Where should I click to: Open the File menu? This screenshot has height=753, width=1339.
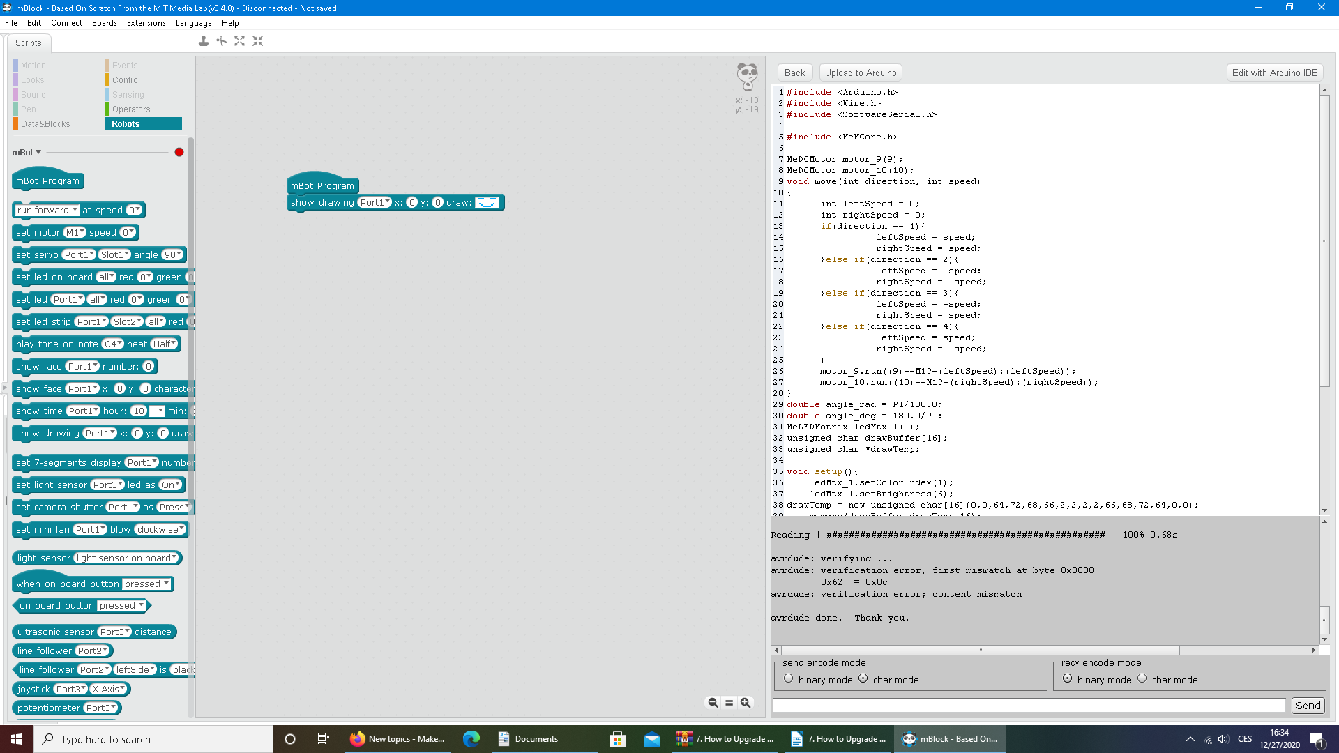(x=11, y=23)
